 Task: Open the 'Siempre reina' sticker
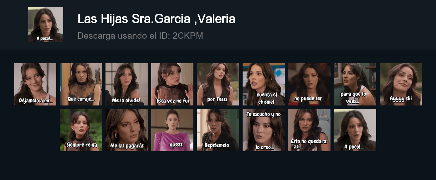click(81, 130)
